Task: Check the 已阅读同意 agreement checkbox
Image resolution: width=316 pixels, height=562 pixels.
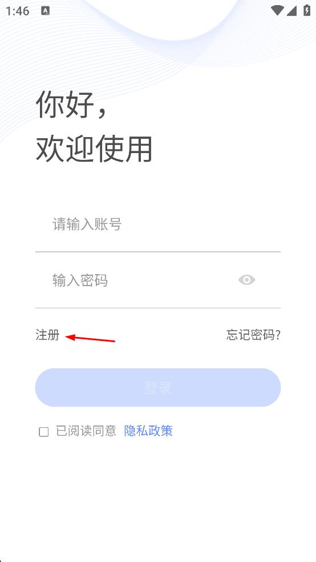Action: point(44,432)
